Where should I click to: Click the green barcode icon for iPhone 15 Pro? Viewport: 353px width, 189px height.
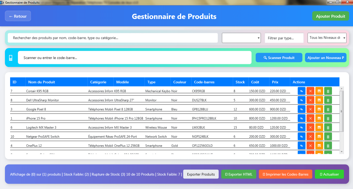click(x=328, y=118)
